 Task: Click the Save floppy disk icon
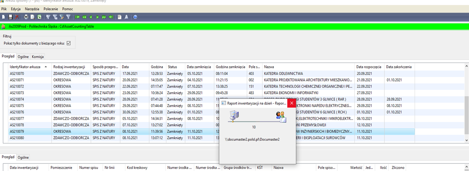tap(10, 17)
